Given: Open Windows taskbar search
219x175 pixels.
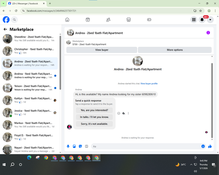Looking at the screenshot, I should click(12, 164).
